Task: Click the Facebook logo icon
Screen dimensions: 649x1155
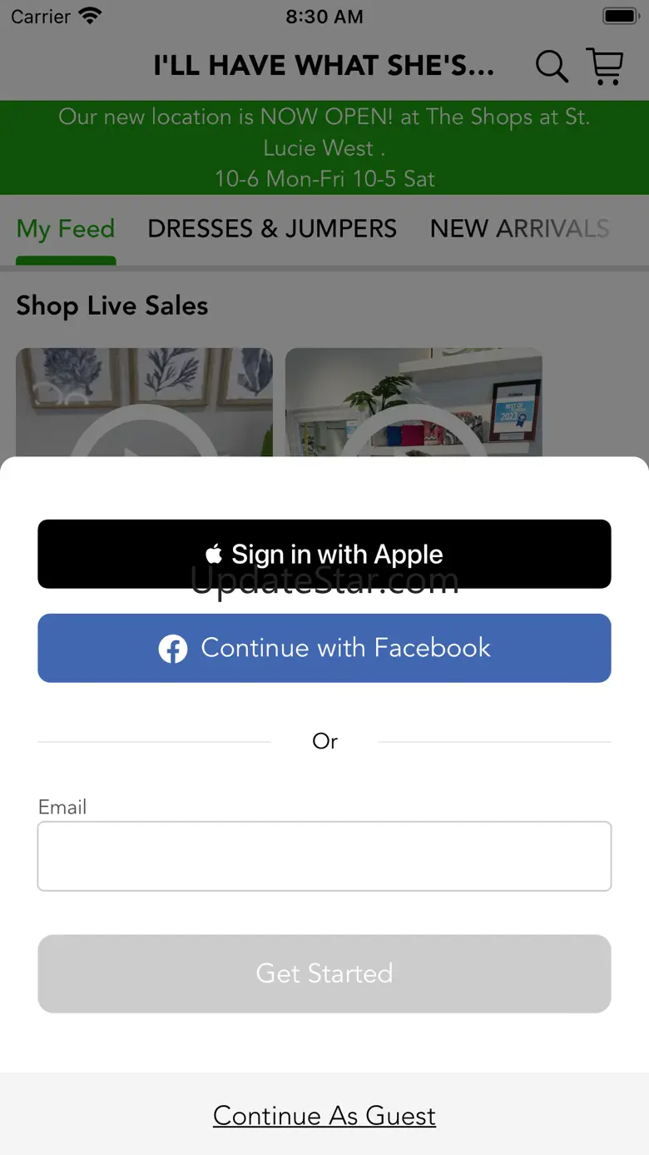Action: (x=173, y=649)
